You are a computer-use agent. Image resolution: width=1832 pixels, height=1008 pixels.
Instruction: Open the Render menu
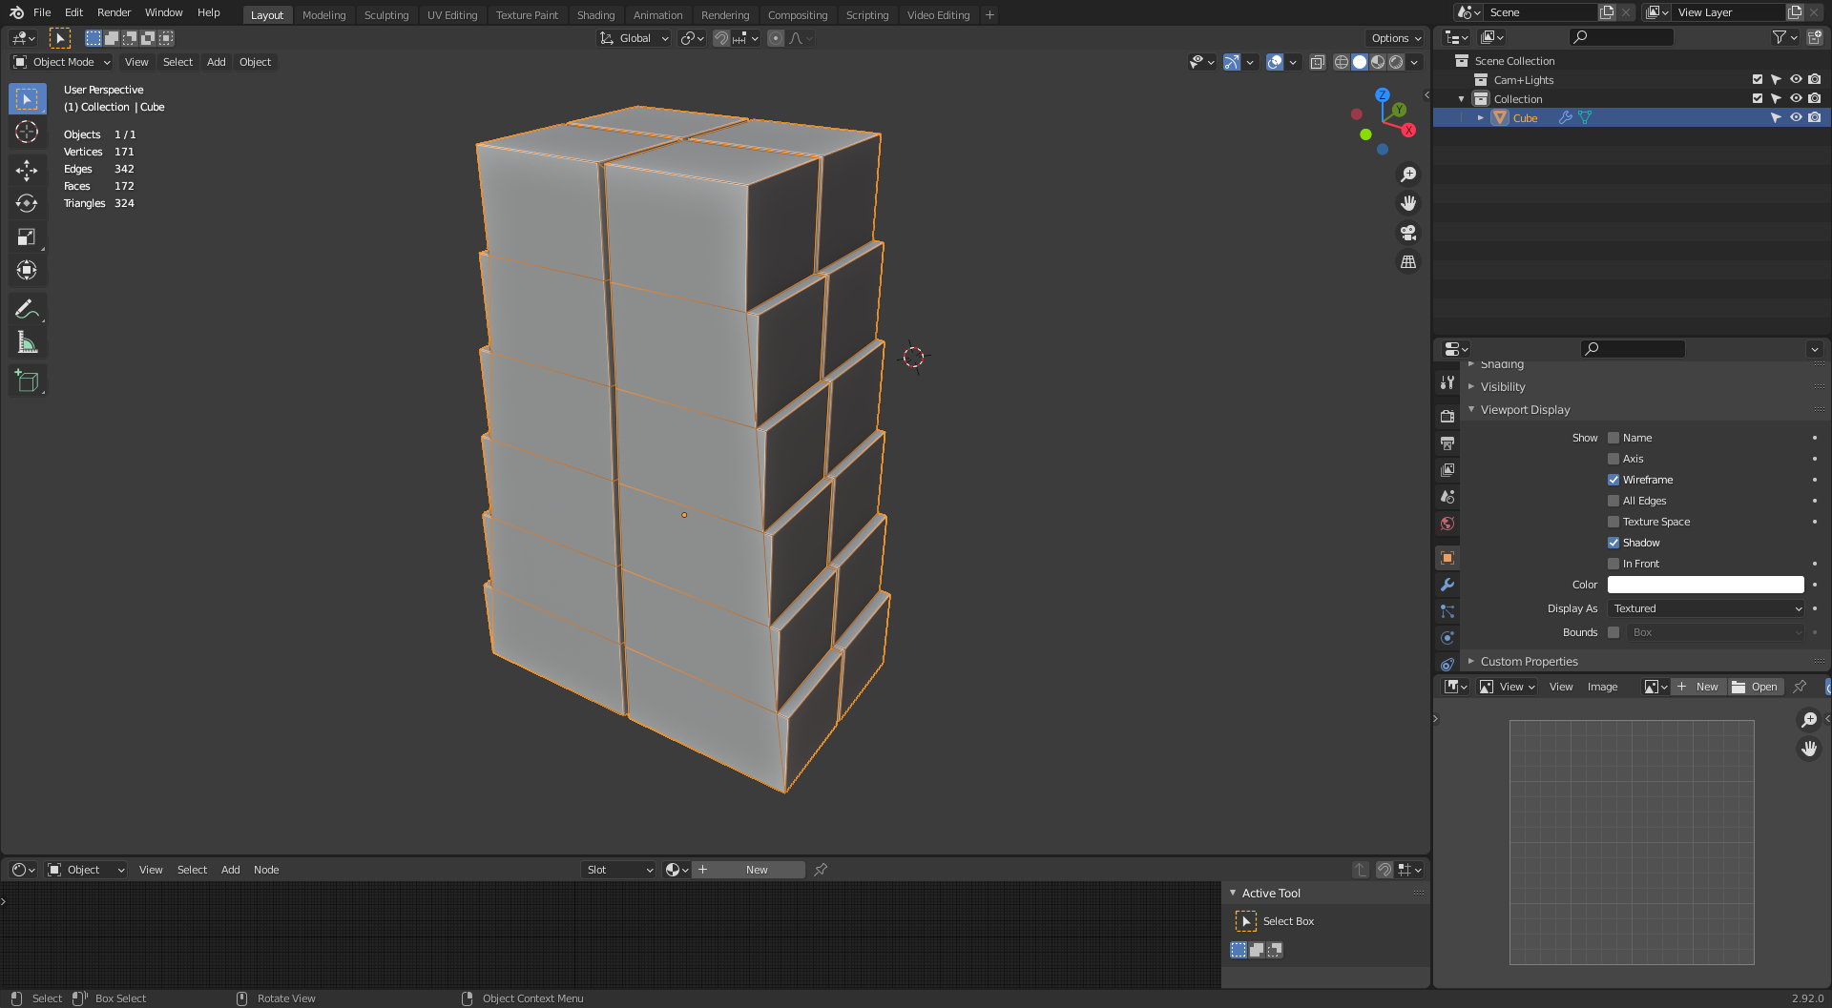click(x=114, y=12)
